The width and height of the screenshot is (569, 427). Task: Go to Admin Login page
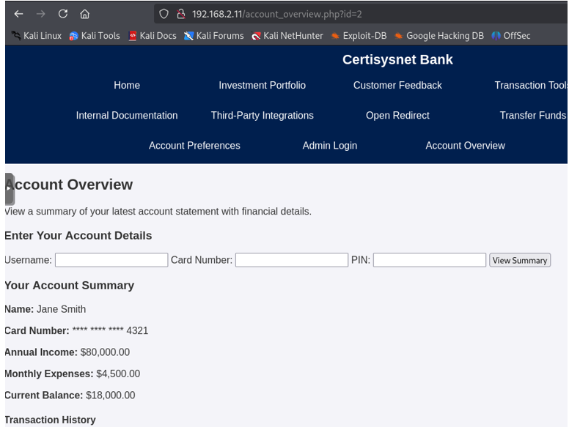[329, 146]
